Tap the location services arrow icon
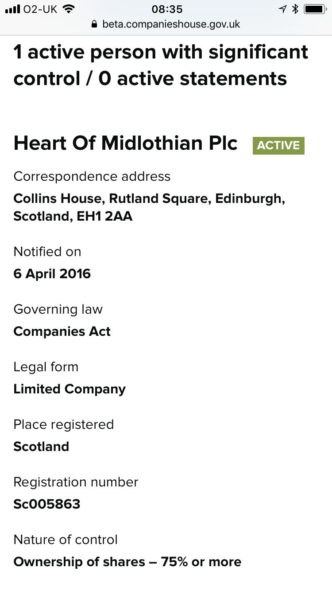 coord(282,9)
